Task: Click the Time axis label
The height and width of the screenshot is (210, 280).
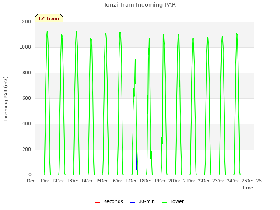Action: pos(248,188)
